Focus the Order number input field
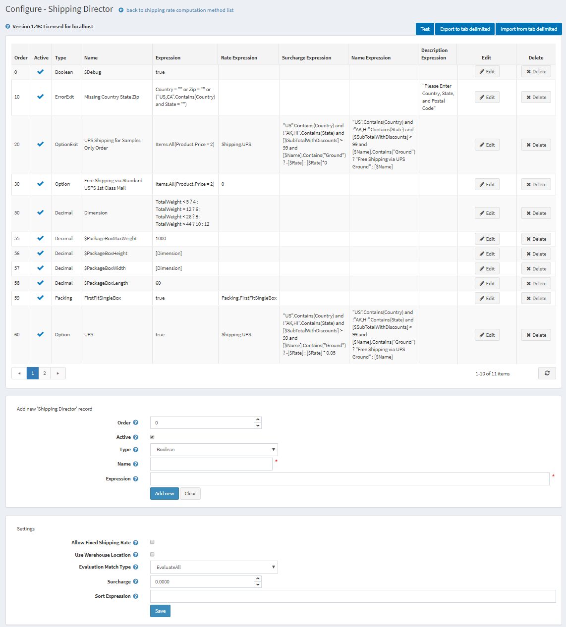This screenshot has height=627, width=566. click(x=202, y=422)
